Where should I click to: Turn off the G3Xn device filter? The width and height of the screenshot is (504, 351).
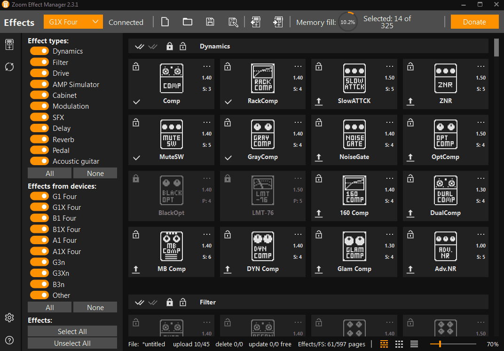[x=39, y=273]
